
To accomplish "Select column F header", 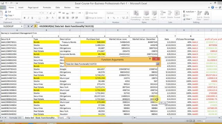I will [144, 30].
